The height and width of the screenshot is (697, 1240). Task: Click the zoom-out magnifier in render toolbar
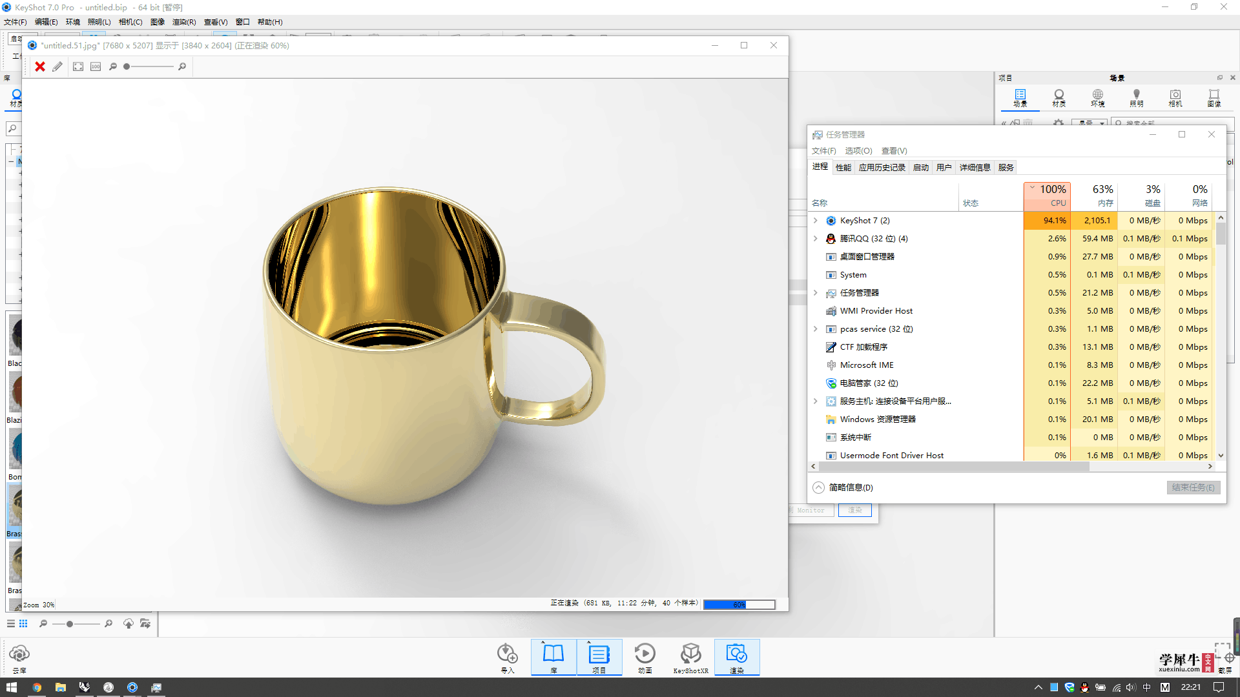[x=113, y=66]
